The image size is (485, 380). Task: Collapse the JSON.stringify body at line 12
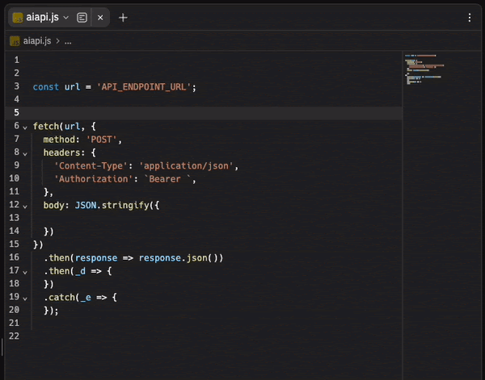click(x=25, y=206)
